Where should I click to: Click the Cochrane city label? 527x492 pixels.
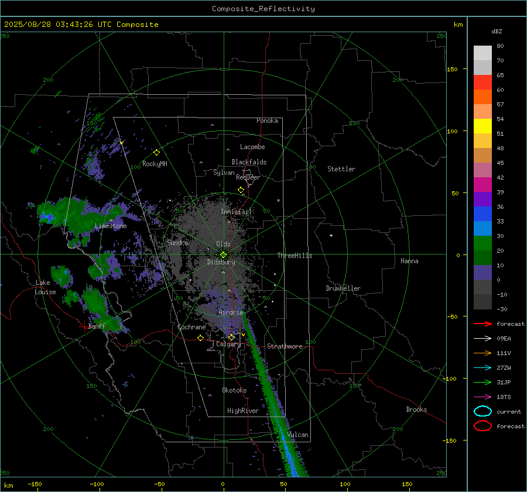coord(191,327)
